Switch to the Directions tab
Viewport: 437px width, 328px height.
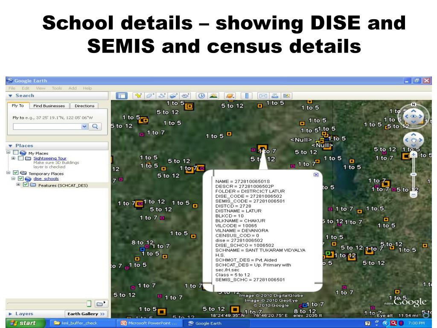[84, 106]
